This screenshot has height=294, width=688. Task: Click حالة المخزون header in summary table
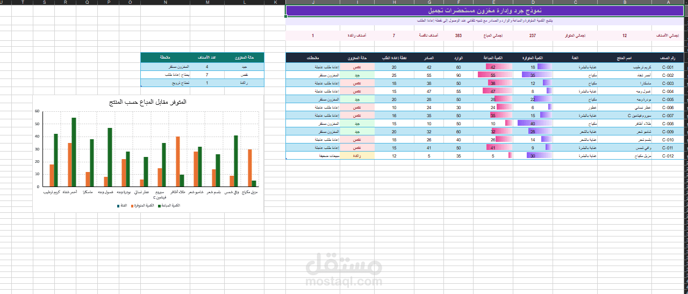coord(245,57)
